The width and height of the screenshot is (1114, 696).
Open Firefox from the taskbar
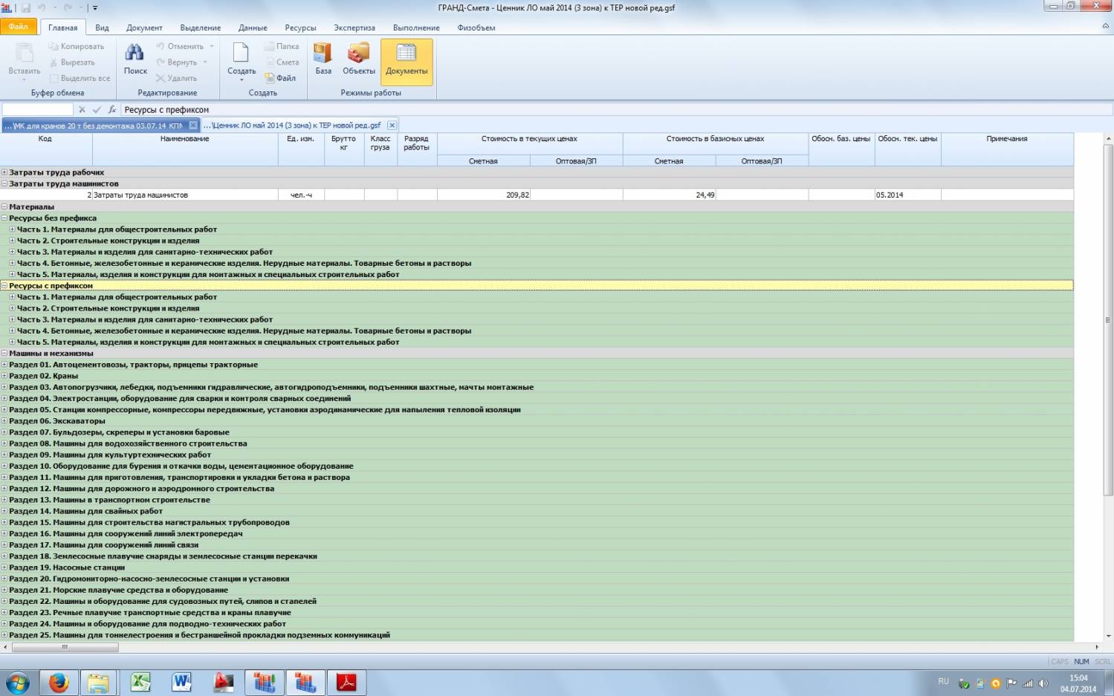[58, 682]
